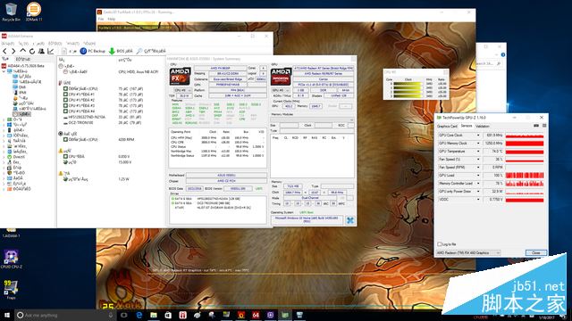Launch Microsoft Edge from the taskbar
572x321 pixels.
(x=139, y=315)
